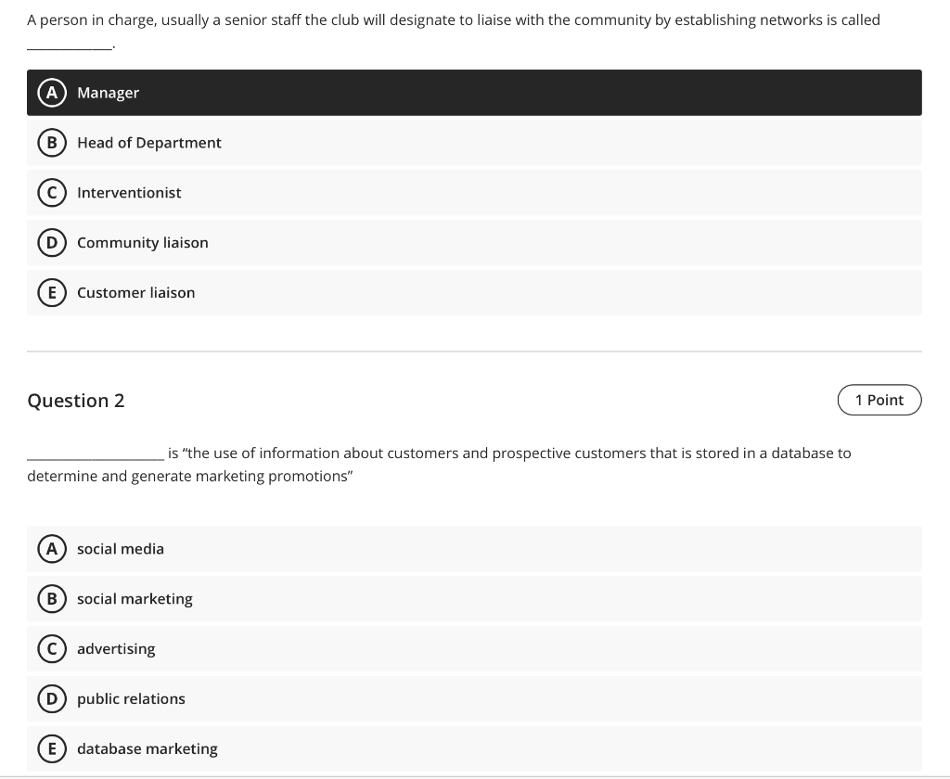Screen dimensions: 950x779
Task: Click the circled B icon beside Head of Department
Action: (x=51, y=143)
